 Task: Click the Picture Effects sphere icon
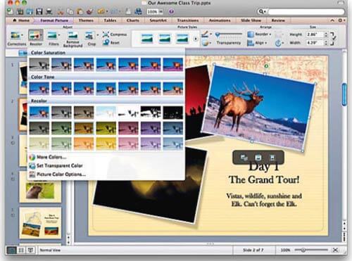[205, 43]
